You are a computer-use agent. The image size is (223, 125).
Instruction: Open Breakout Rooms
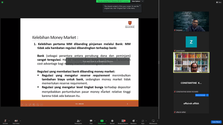point(123,122)
